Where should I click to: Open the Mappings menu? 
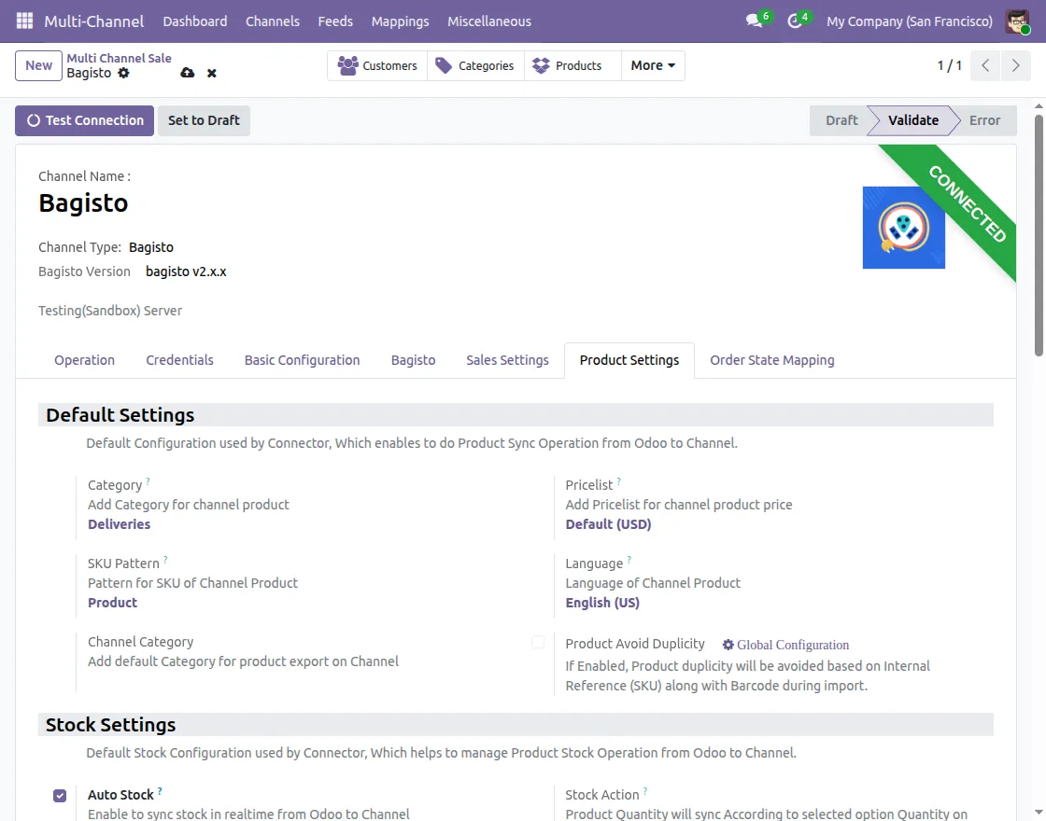coord(401,21)
